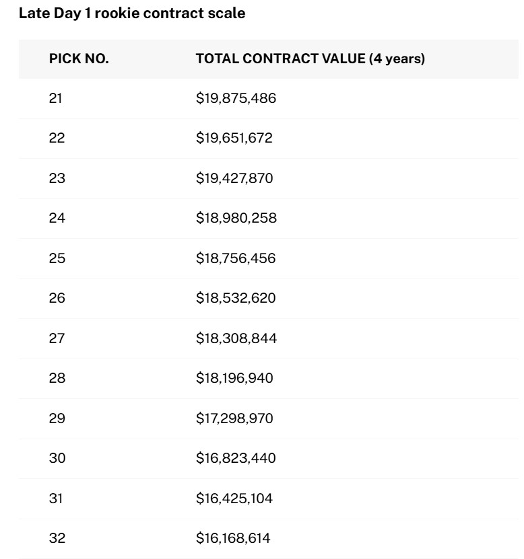Click the TOTAL CONTRACT VALUE column header

(310, 59)
